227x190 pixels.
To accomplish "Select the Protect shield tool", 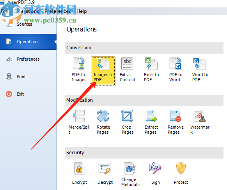I will click(181, 174).
